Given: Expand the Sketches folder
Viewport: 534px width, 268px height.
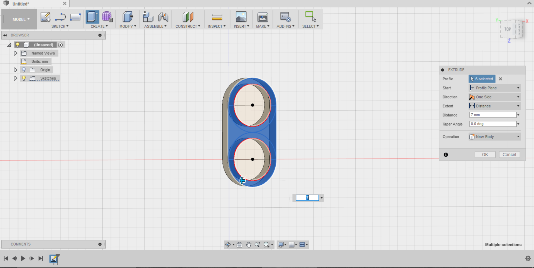Looking at the screenshot, I should [15, 78].
